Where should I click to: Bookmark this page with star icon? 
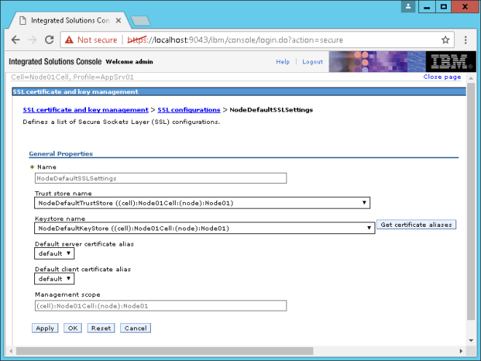click(x=445, y=39)
